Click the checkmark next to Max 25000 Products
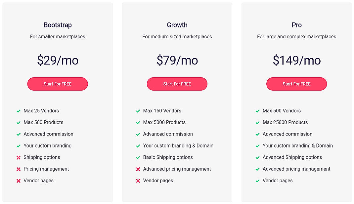Viewport: 354px width, 204px height. click(x=257, y=122)
